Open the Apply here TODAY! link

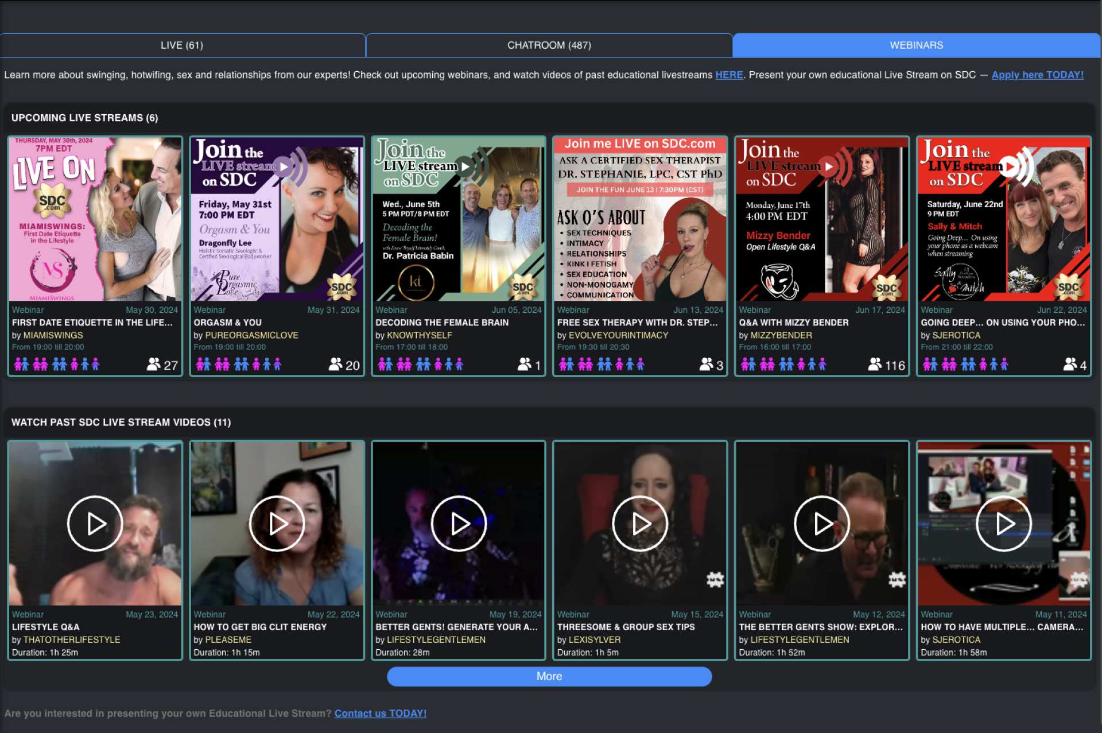1038,75
